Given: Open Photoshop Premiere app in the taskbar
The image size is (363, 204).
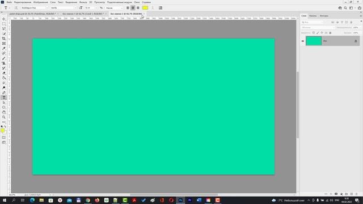Looking at the screenshot, I should [x=190, y=200].
